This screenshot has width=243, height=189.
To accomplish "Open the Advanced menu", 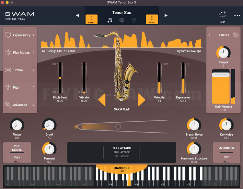I will (20, 105).
